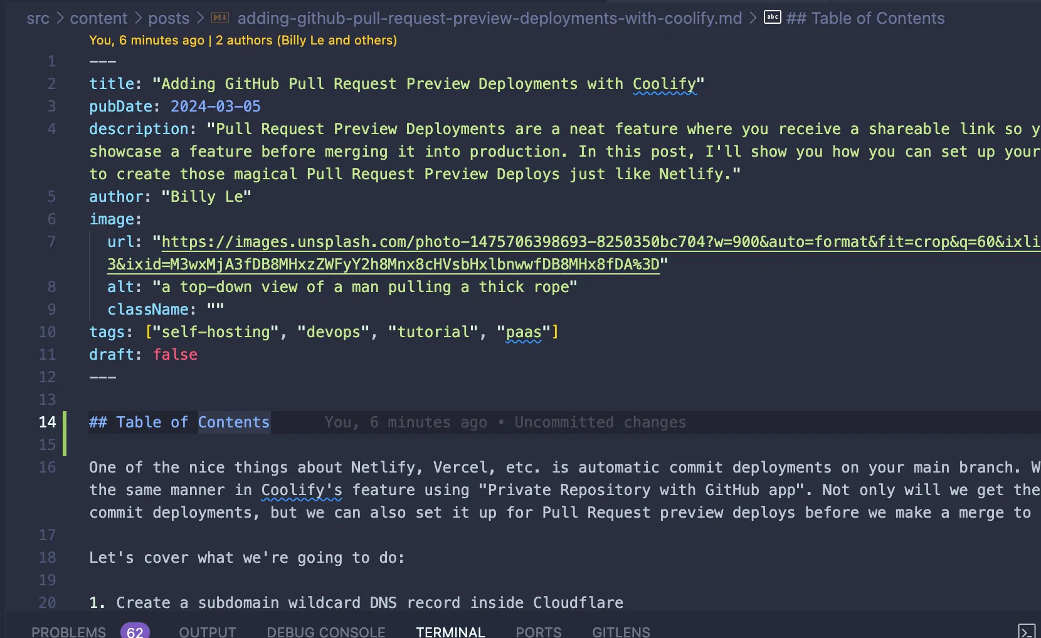Click the 'devops' tag on line 10
1041x638 pixels.
coord(334,332)
